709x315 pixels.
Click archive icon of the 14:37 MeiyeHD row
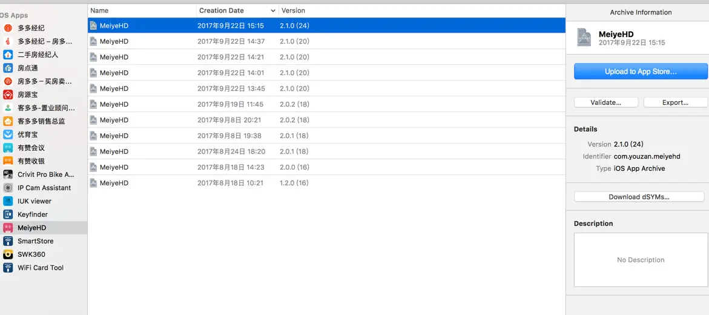tap(94, 41)
